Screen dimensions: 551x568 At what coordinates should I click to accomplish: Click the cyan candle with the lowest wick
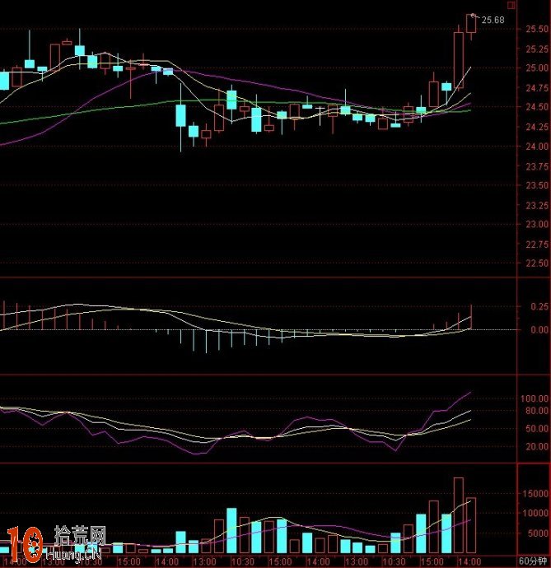point(181,115)
